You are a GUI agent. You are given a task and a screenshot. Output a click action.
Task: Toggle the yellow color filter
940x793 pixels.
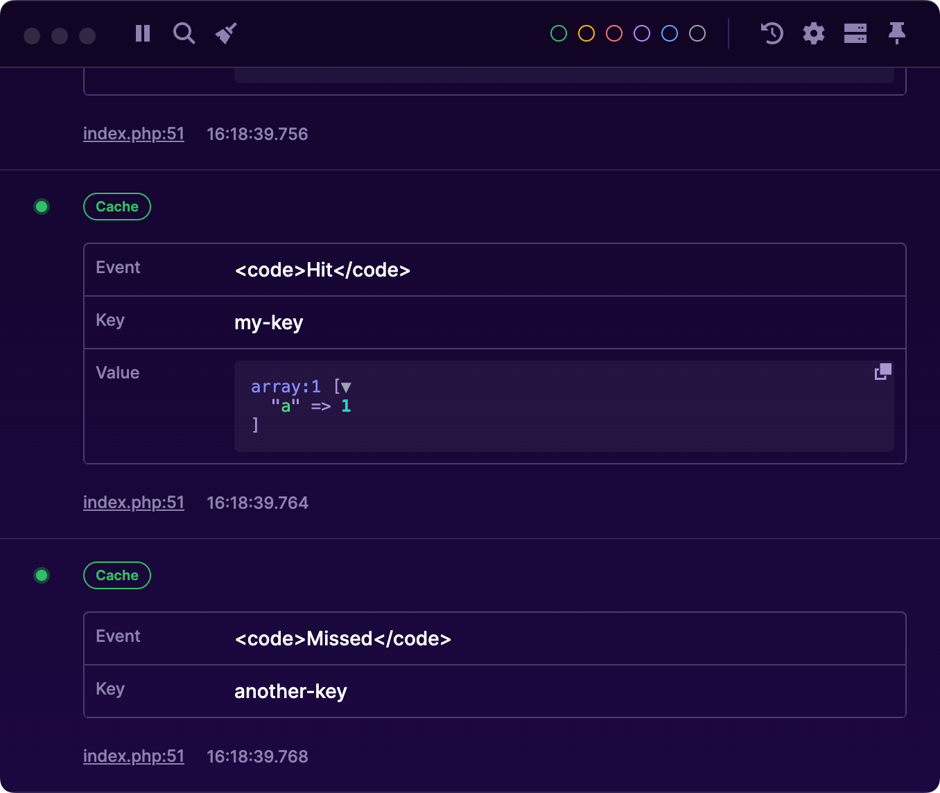click(586, 33)
